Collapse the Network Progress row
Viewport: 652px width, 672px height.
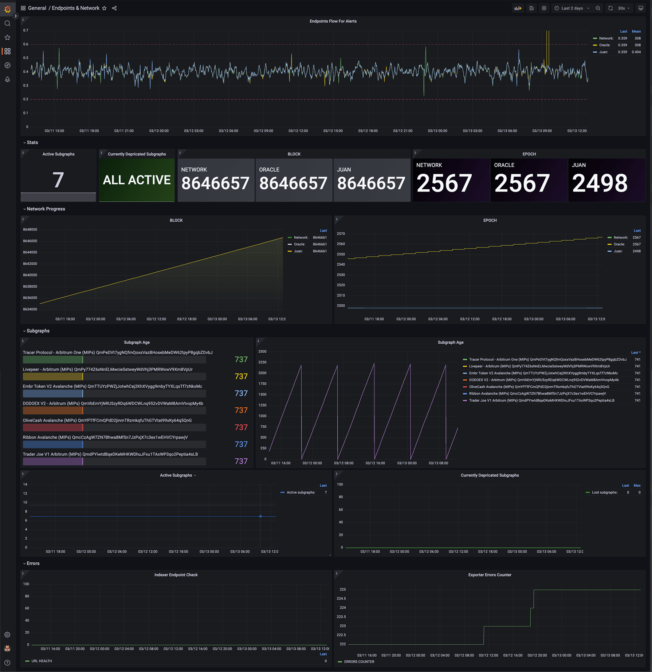[44, 209]
